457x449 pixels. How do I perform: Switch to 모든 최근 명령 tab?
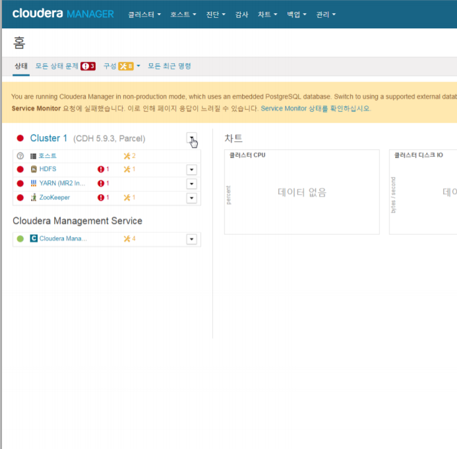[169, 66]
